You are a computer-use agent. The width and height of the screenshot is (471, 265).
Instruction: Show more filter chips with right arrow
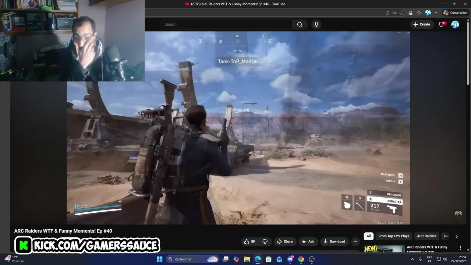pos(457,237)
